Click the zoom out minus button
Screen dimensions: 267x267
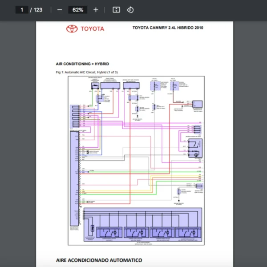pos(60,10)
